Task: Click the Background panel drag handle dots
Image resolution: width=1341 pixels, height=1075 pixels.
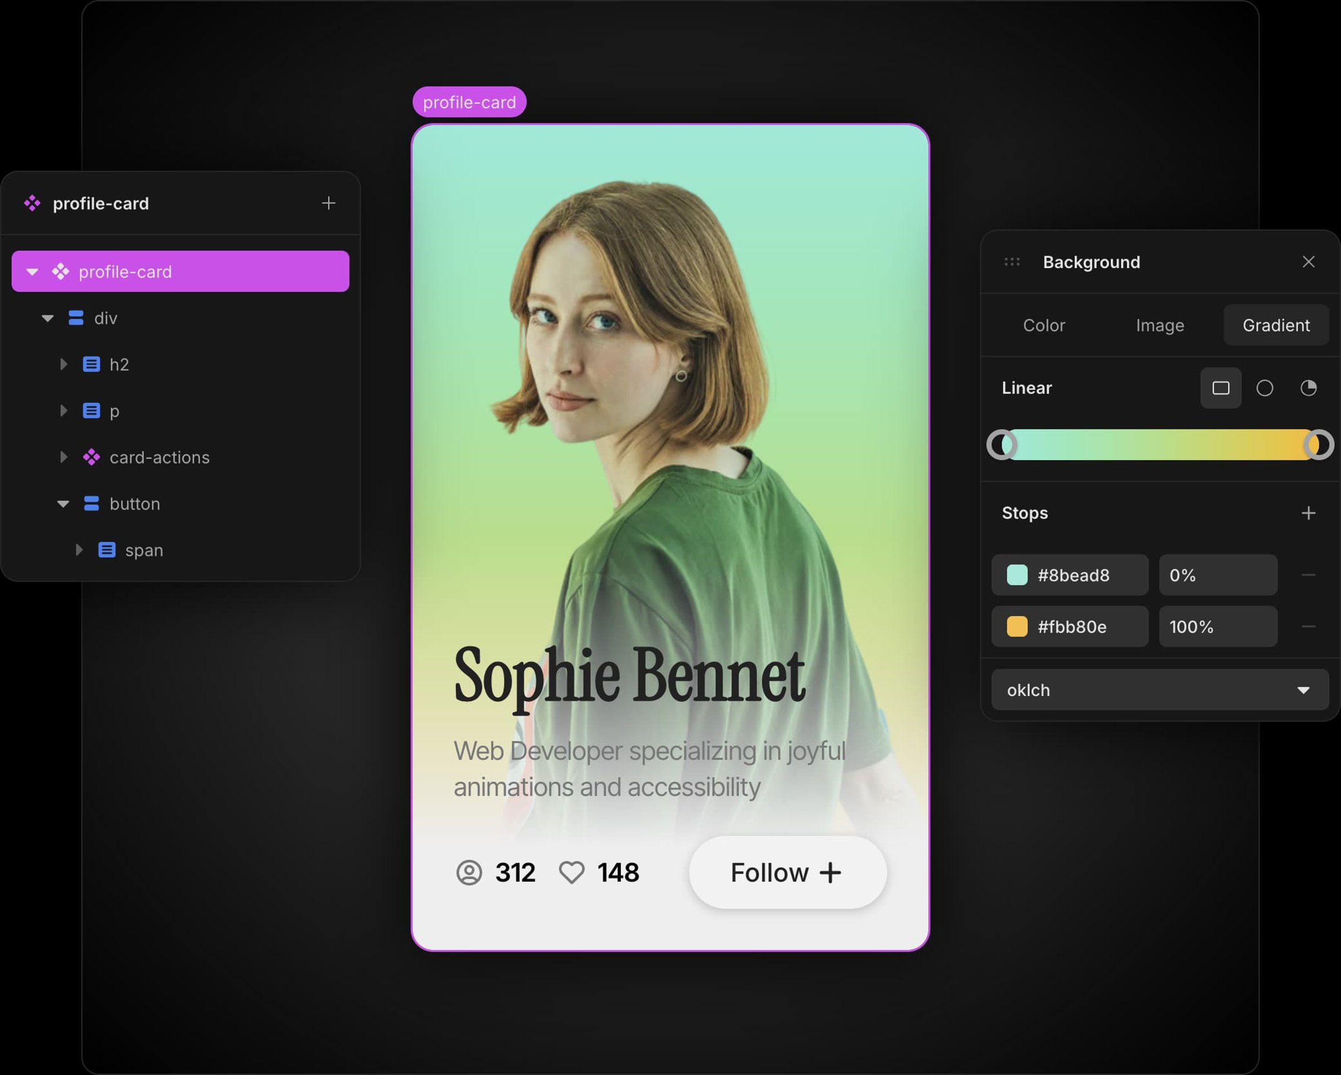Action: point(1012,262)
